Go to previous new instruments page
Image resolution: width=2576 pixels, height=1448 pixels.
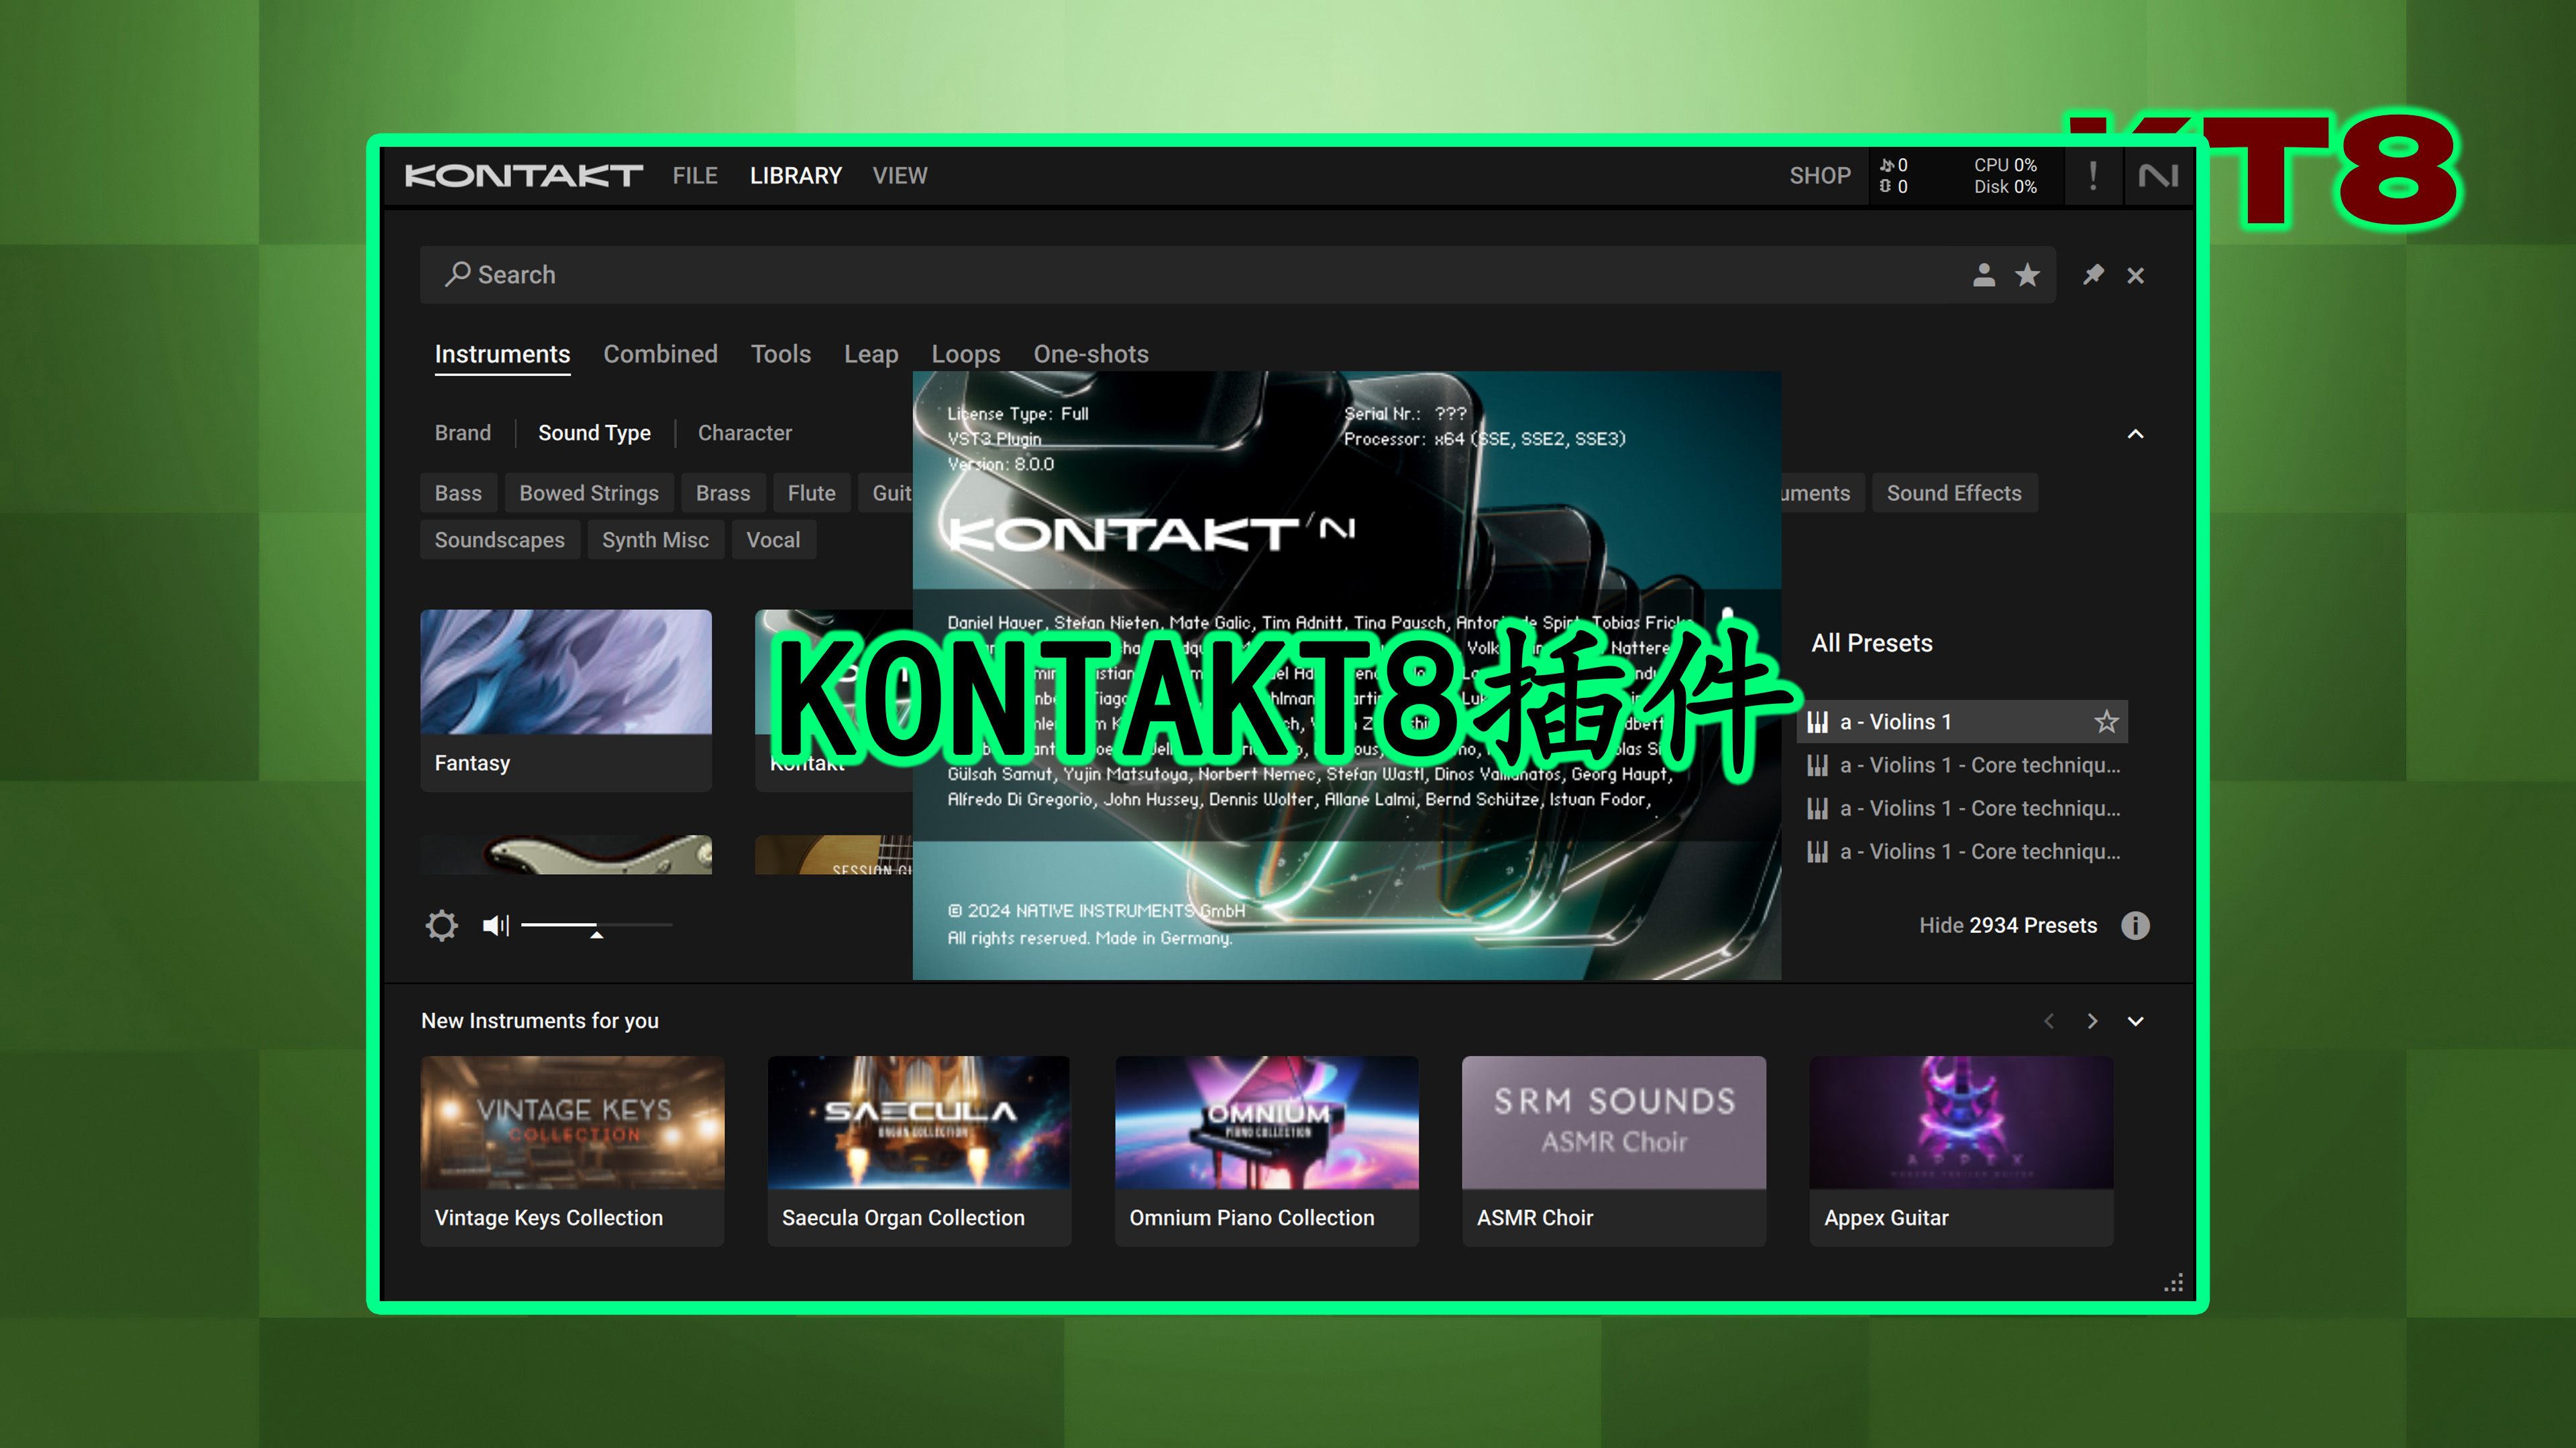click(2049, 1021)
